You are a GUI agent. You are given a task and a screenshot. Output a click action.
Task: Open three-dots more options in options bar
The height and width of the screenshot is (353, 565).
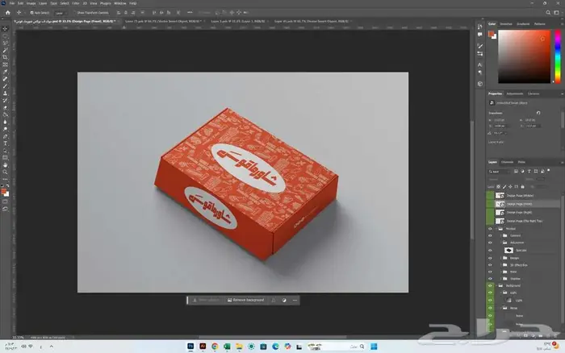pyautogui.click(x=190, y=13)
